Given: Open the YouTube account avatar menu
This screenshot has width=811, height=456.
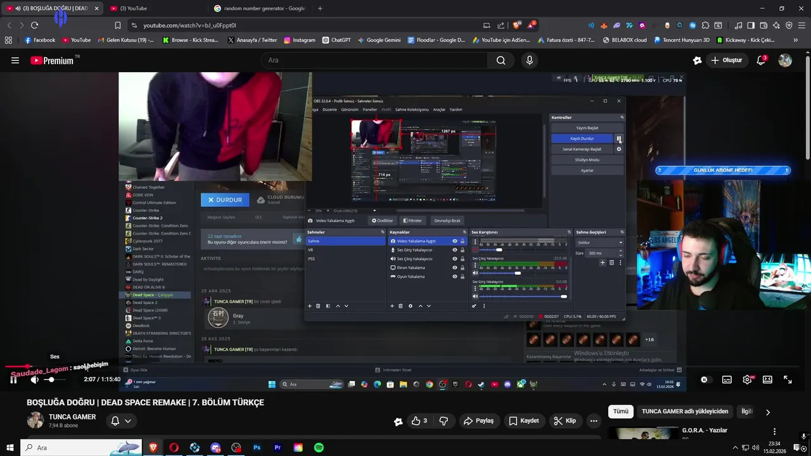Looking at the screenshot, I should pos(785,60).
